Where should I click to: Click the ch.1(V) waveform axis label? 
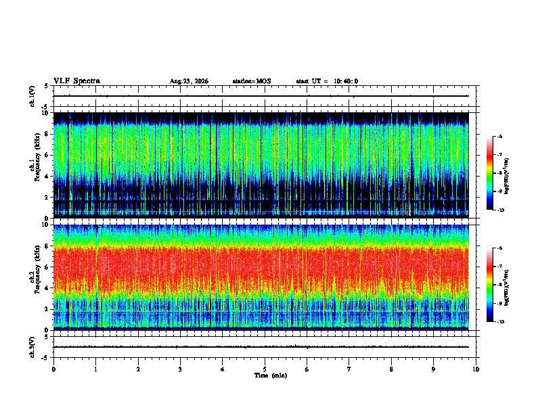tap(32, 96)
